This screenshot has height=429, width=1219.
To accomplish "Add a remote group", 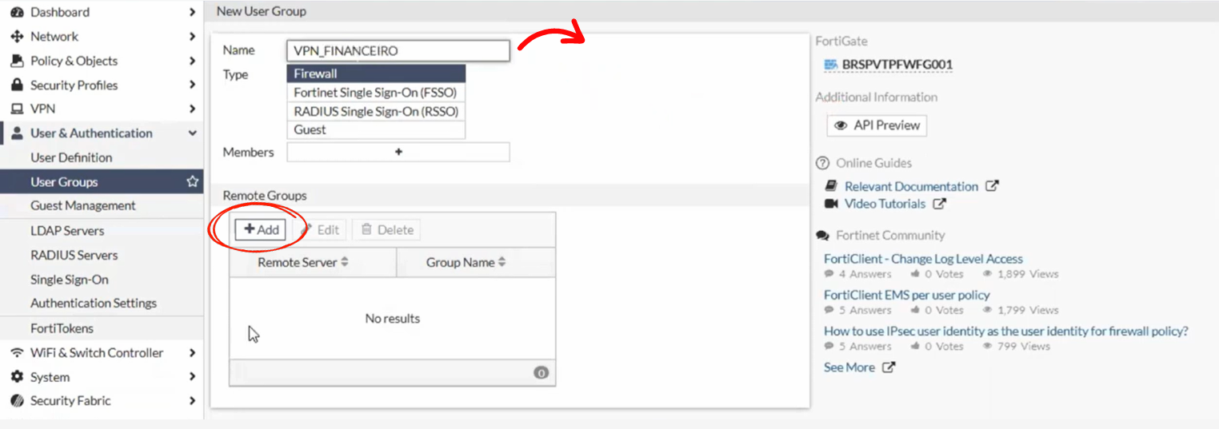I will (261, 230).
